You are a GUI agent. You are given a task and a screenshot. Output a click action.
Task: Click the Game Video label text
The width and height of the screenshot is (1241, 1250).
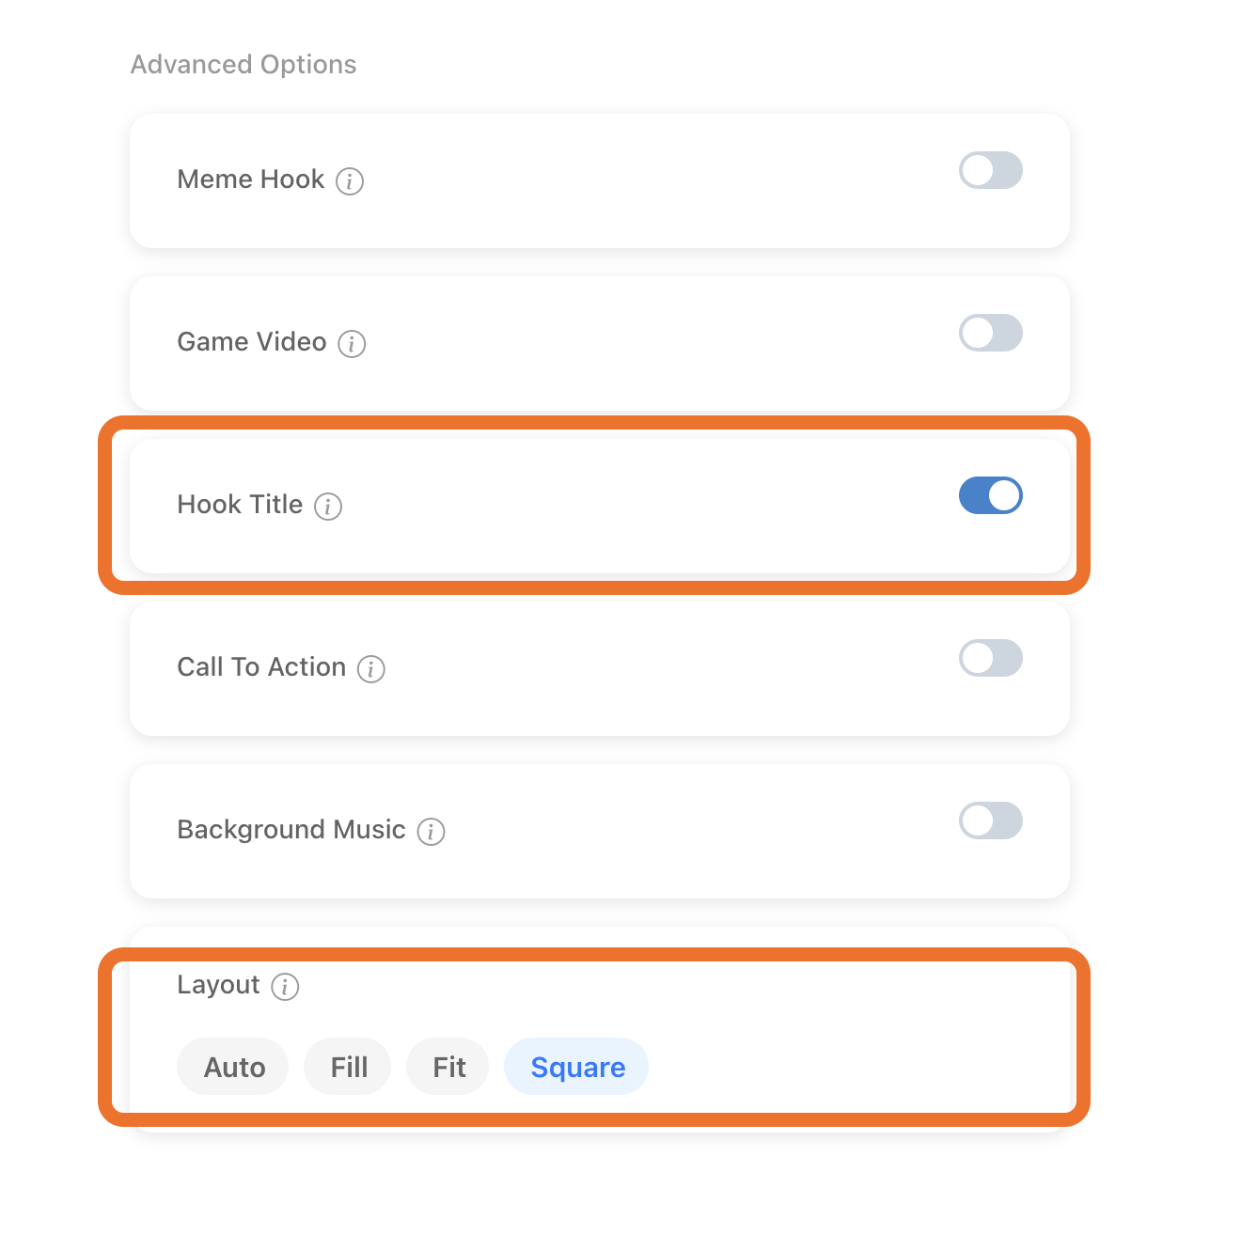tap(251, 341)
